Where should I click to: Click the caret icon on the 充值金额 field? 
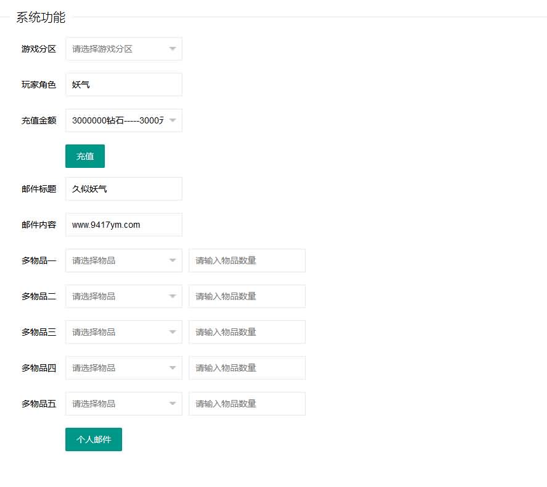173,120
